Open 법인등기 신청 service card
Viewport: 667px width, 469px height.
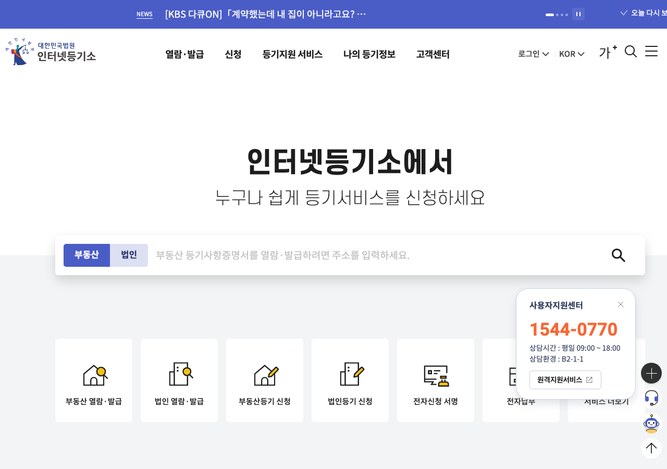point(350,380)
